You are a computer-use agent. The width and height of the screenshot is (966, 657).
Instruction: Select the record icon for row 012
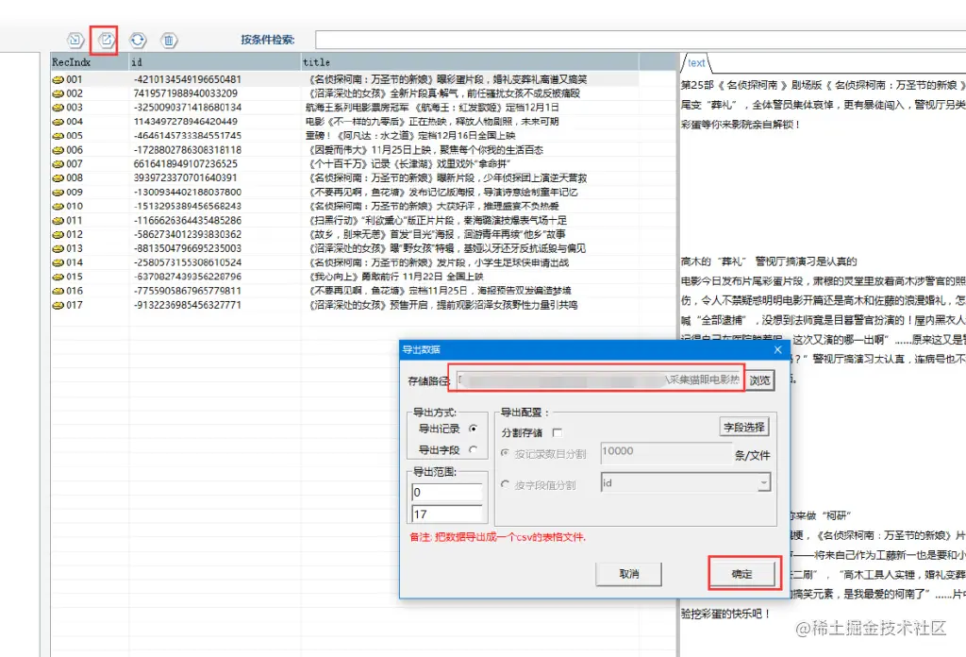pyautogui.click(x=58, y=234)
